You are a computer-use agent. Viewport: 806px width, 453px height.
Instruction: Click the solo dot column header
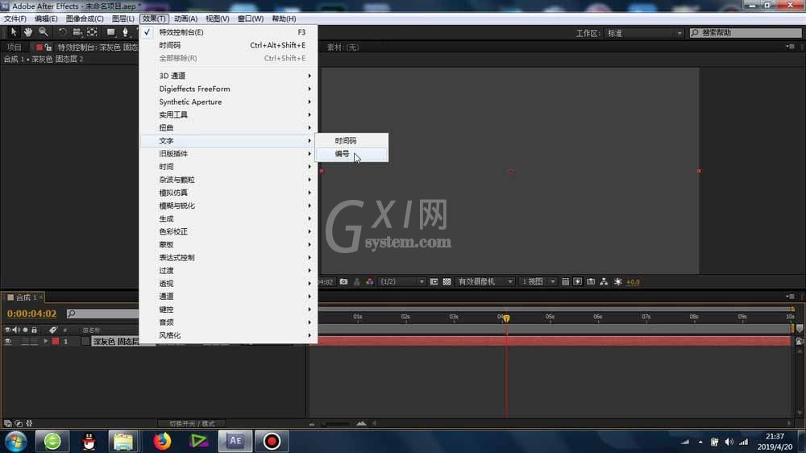tap(25, 330)
